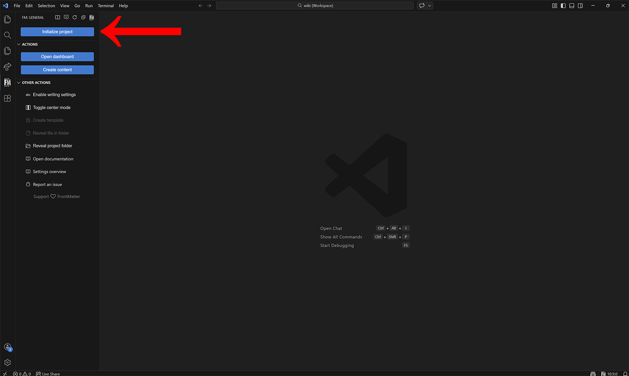629x376 pixels.
Task: Open the Explorer view at top of activity bar
Action: coord(7,20)
